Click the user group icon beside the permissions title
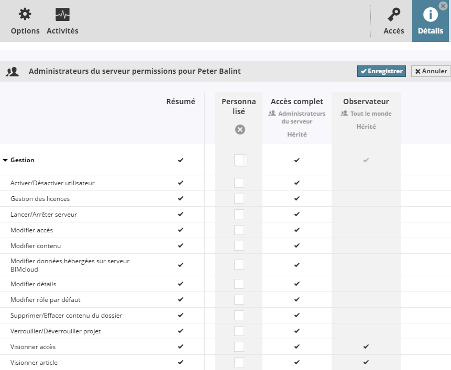Viewport: 451px width, 370px height. pyautogui.click(x=12, y=72)
